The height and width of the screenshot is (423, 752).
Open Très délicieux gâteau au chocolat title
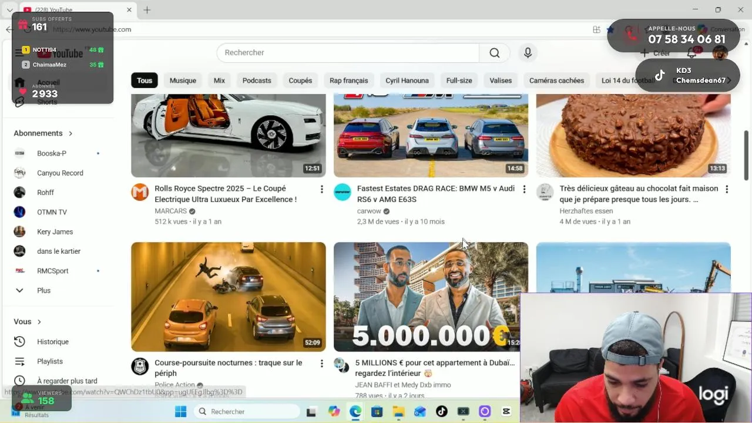(639, 194)
